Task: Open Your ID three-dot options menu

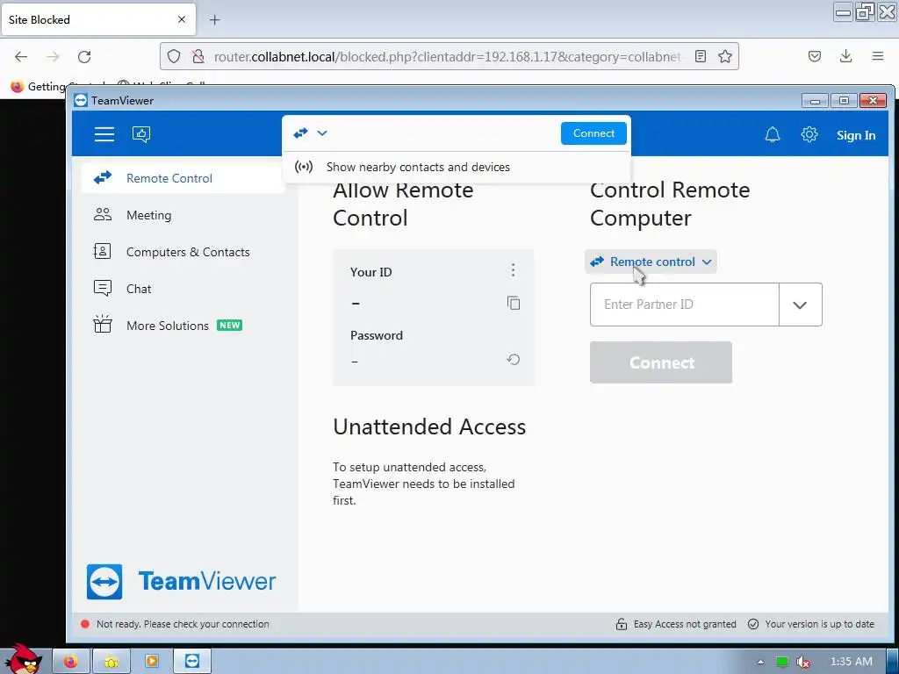Action: coord(513,270)
